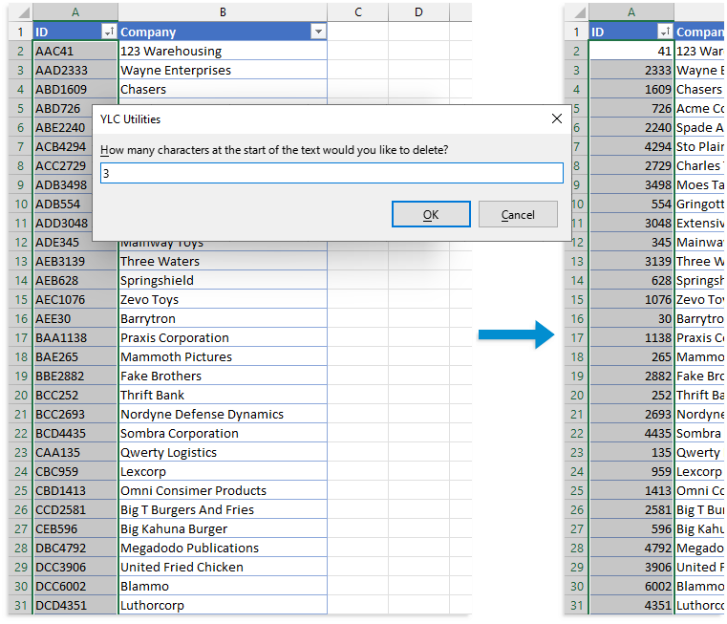Viewport: 727px width, 624px height.
Task: Select cell with value 1138 in right sheet
Action: pos(631,337)
